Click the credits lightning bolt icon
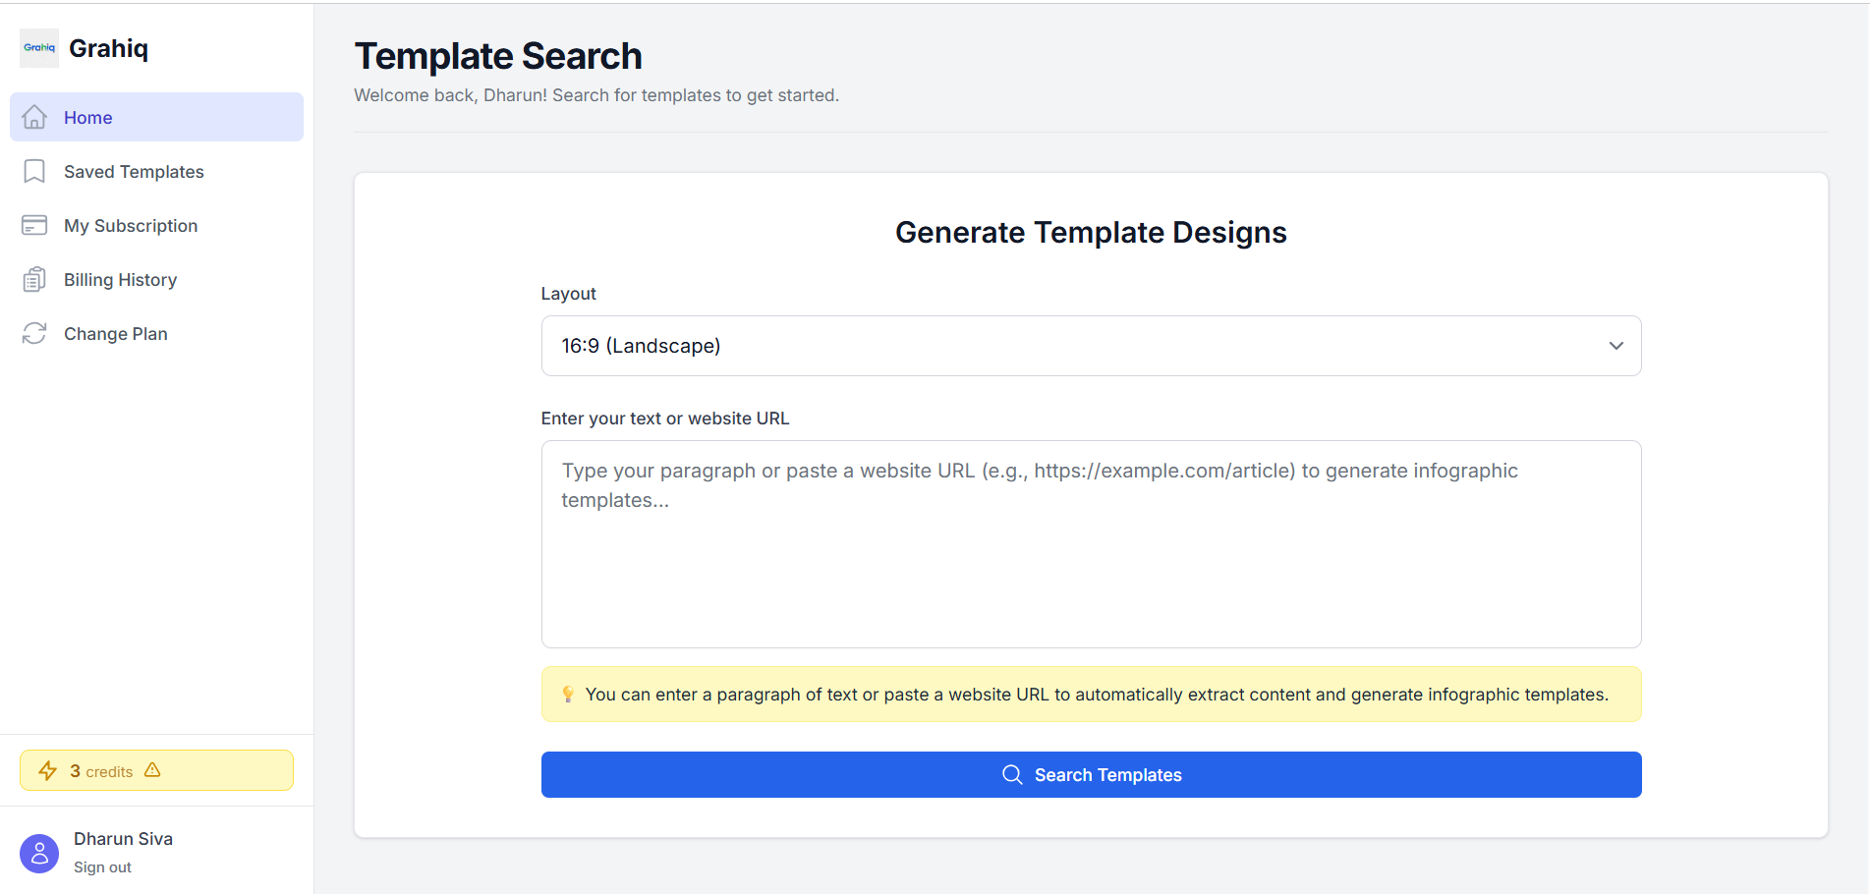This screenshot has height=894, width=1870. click(x=47, y=771)
